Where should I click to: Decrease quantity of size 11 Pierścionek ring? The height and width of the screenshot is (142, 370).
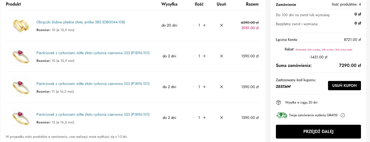[194, 87]
